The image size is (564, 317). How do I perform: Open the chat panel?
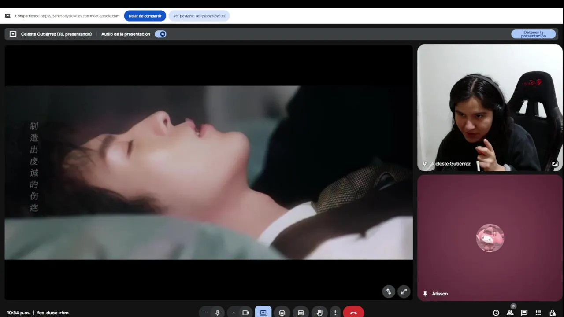click(x=524, y=313)
